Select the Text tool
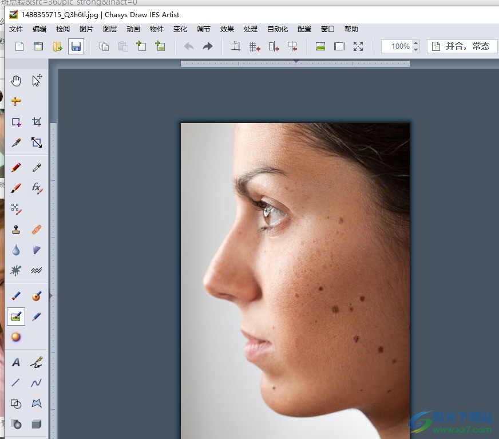This screenshot has width=499, height=439. [16, 362]
